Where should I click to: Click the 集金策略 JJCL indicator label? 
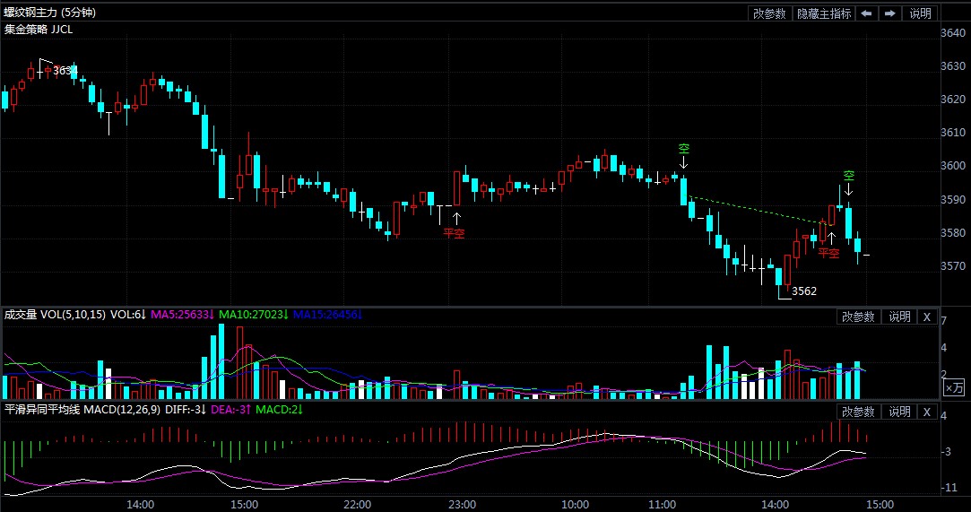coord(39,29)
